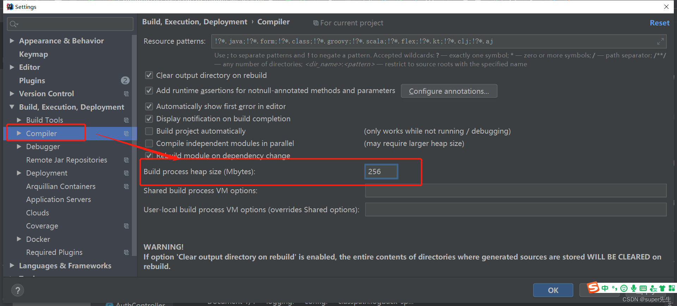Expand the Version Control section

coord(12,94)
